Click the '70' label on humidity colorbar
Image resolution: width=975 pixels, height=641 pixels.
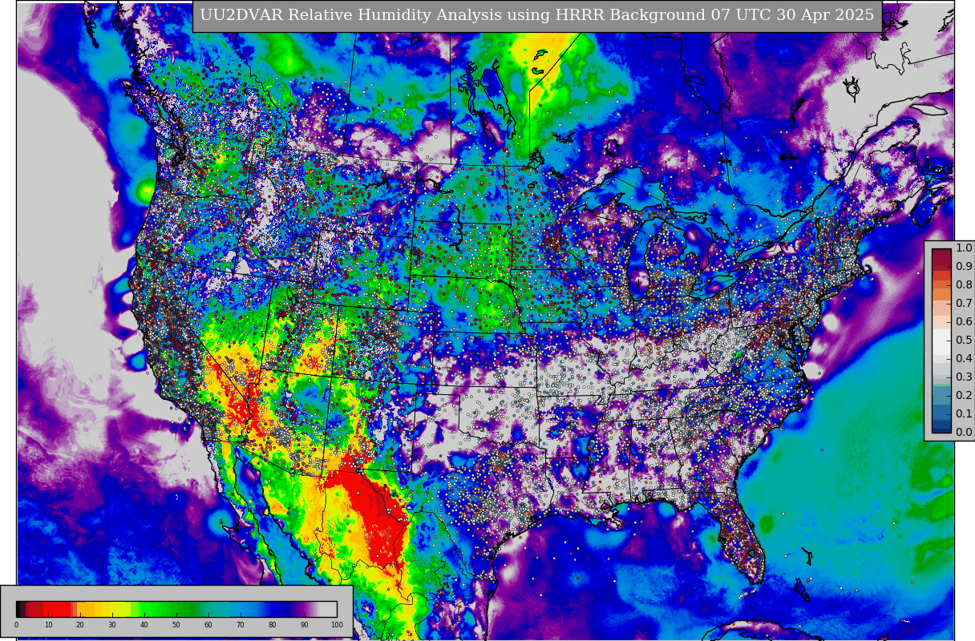[x=241, y=625]
